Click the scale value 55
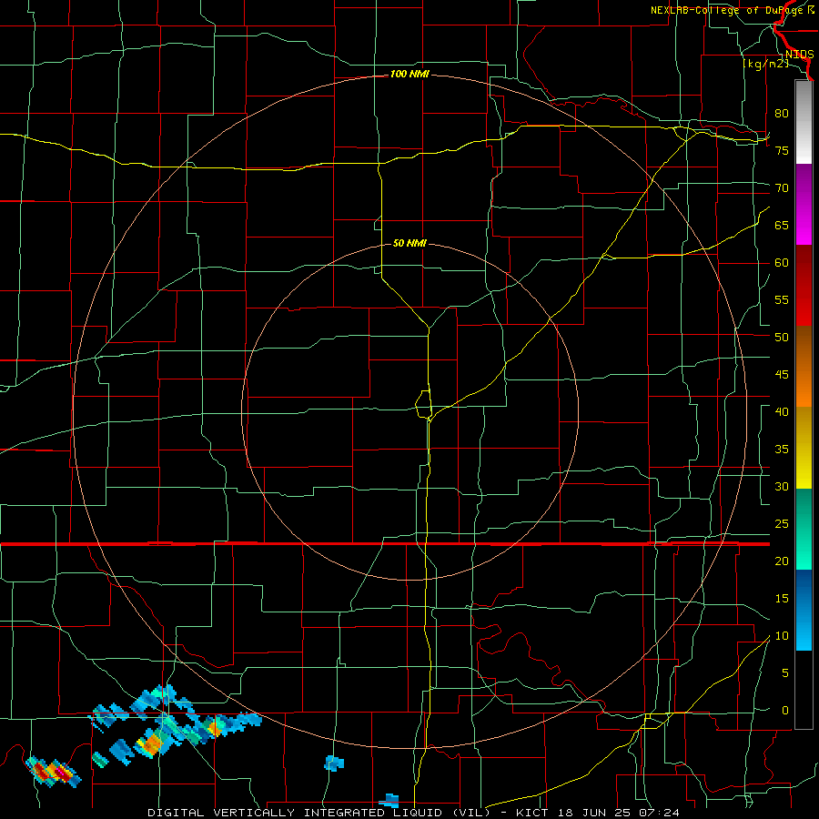 tap(782, 299)
